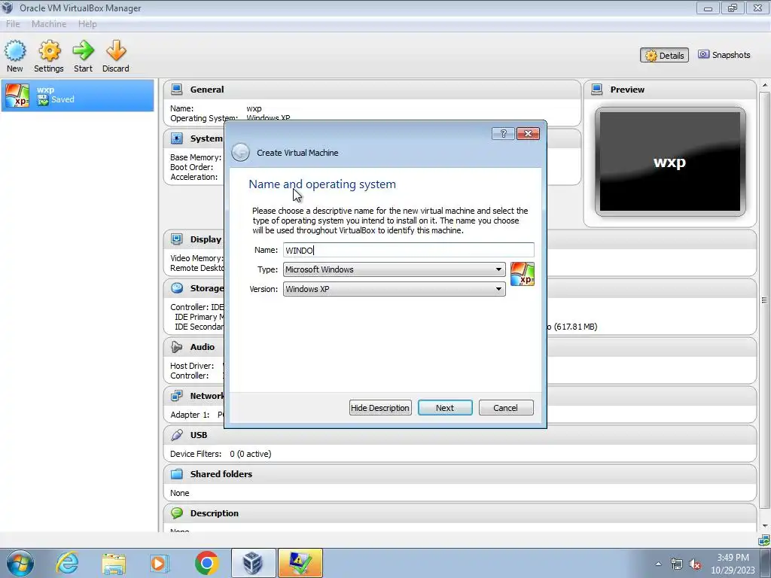Close the Create Virtual Machine dialog
The height and width of the screenshot is (578, 771).
pyautogui.click(x=528, y=134)
